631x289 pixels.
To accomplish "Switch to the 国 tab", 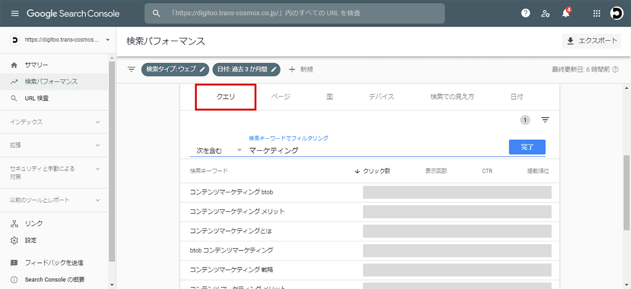I will click(330, 97).
